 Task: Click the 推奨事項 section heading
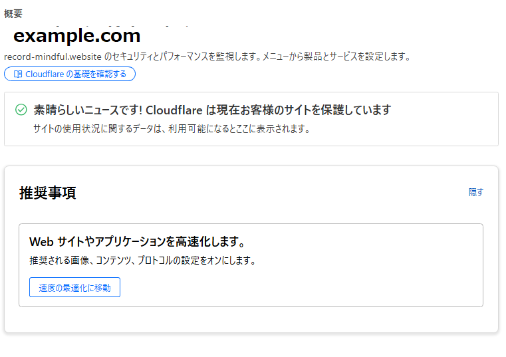[x=48, y=193]
